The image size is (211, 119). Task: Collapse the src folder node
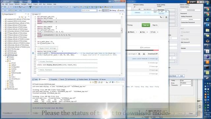coord(6,61)
